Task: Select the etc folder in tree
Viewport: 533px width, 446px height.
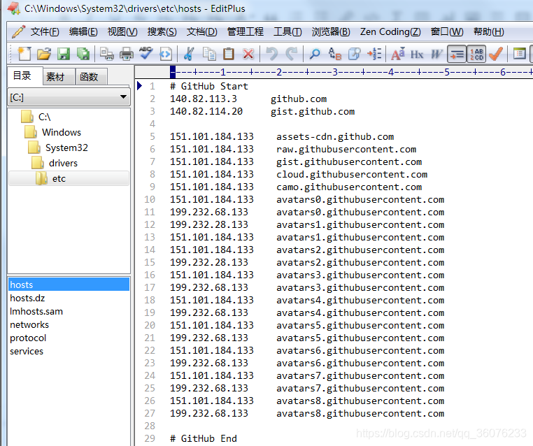Action: pos(69,178)
